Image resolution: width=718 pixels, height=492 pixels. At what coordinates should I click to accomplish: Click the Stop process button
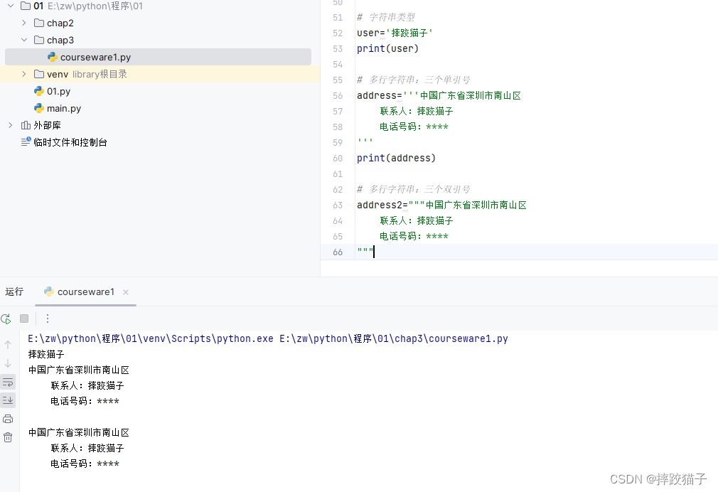click(x=24, y=319)
